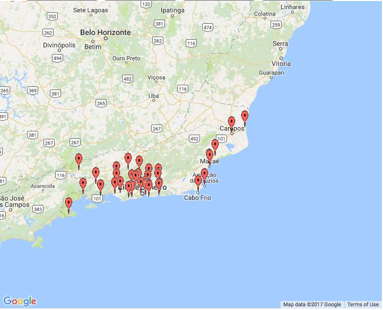Click the marker below the route 267 shield
The height and width of the screenshot is (310, 383).
79,159
